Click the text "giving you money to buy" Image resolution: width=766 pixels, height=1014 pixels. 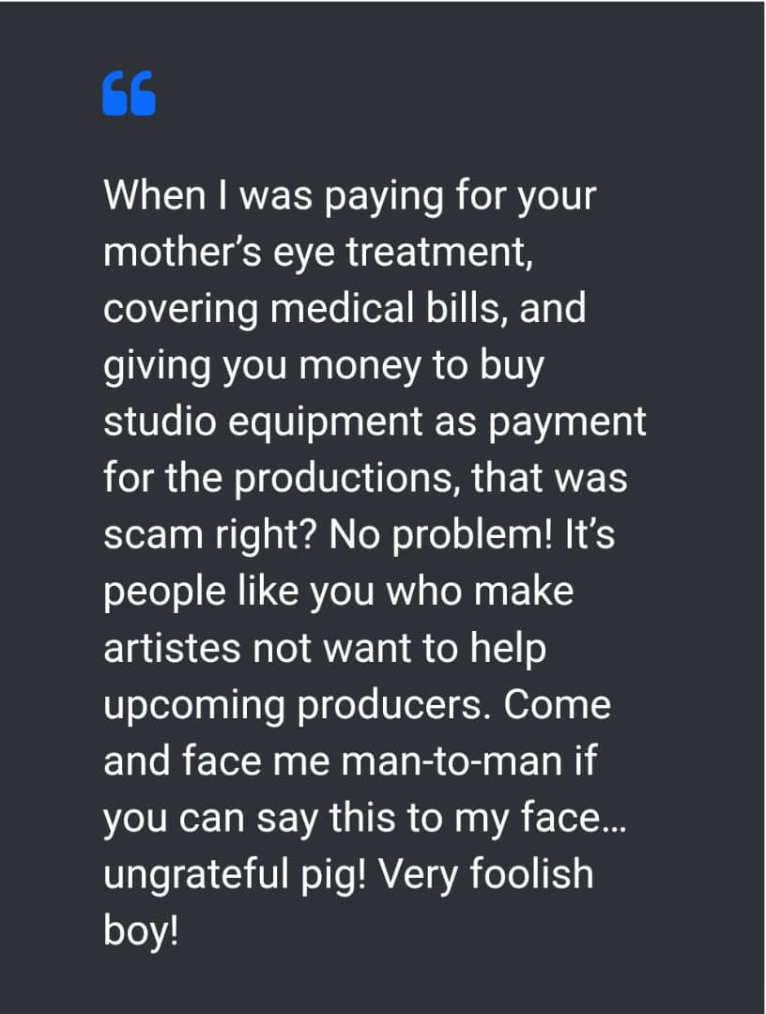[x=324, y=366]
